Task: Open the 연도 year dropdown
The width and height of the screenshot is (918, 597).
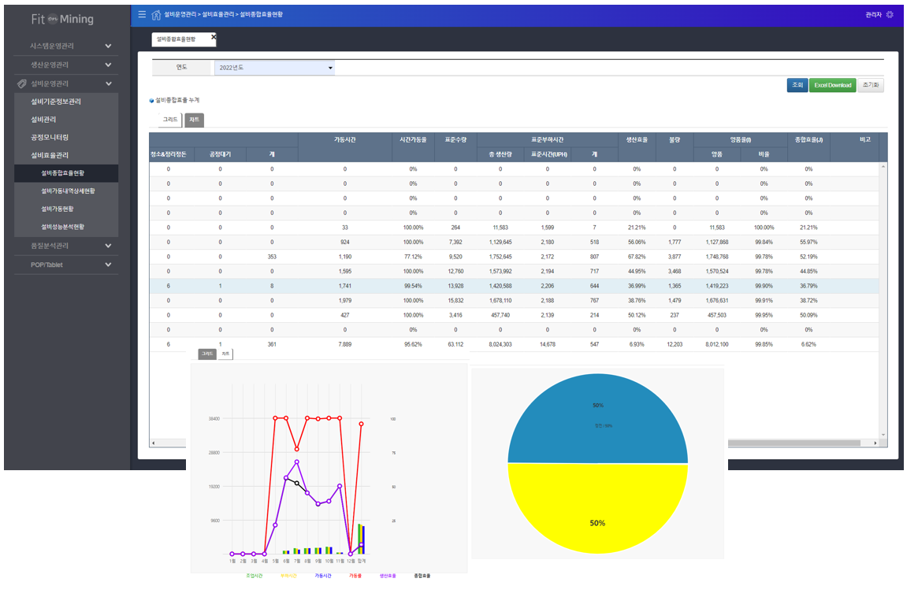Action: [x=275, y=68]
